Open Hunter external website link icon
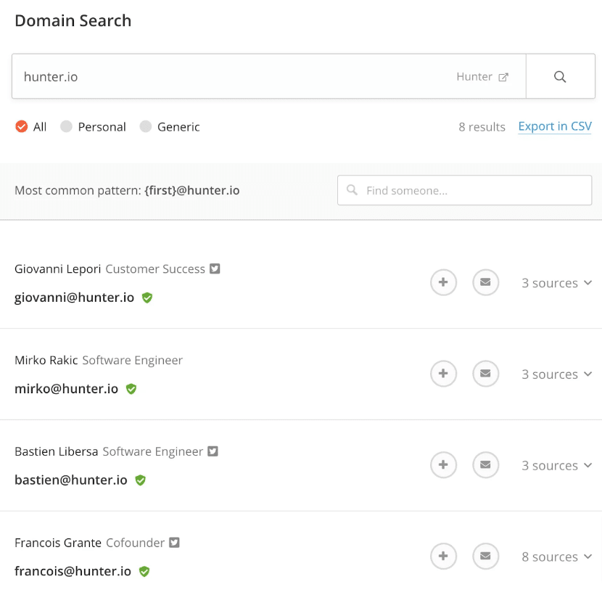 click(503, 77)
